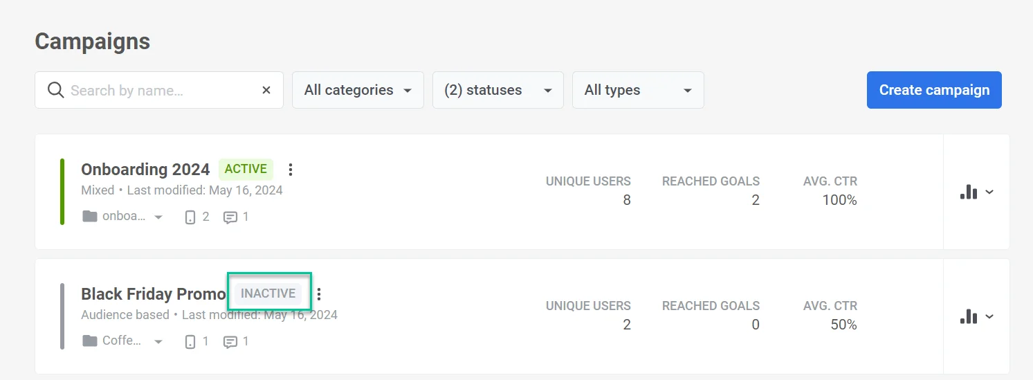Open the (2) statuses filter dropdown
This screenshot has width=1033, height=380.
pyautogui.click(x=498, y=90)
